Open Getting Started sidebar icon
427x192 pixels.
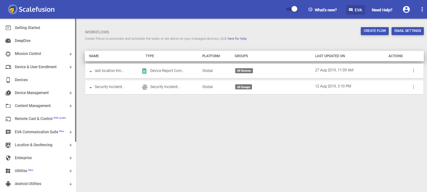pos(8,28)
